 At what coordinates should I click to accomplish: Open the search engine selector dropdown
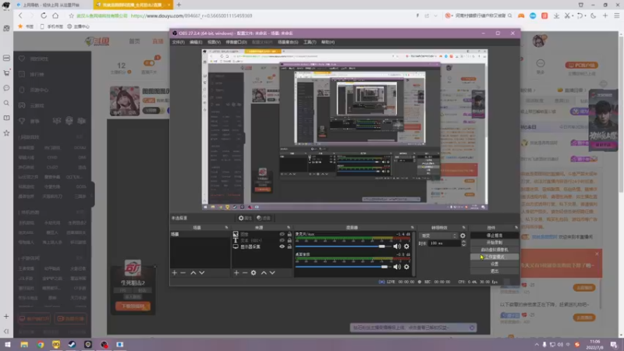(x=449, y=16)
